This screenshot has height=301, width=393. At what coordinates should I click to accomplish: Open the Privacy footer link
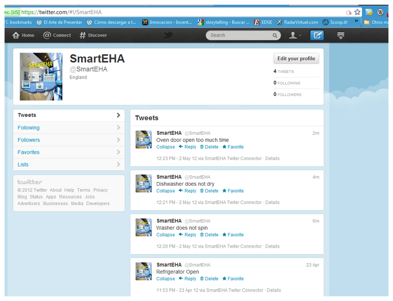(x=101, y=190)
